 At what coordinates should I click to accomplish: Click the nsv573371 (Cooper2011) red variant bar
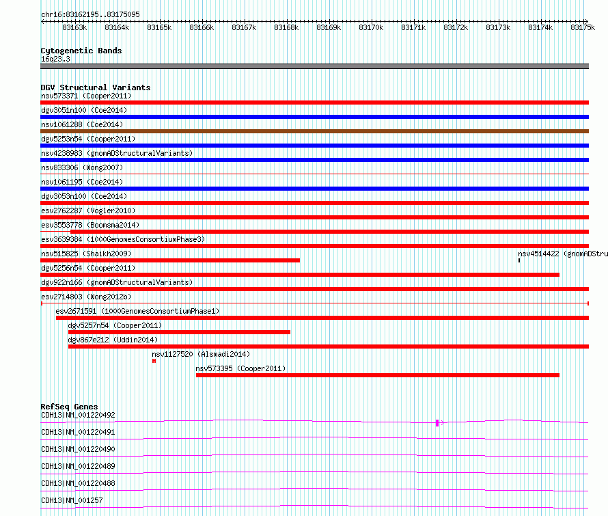(x=314, y=103)
